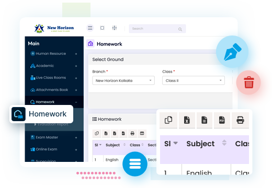Screen dimensions: 272x188
Task: Select Live Class Rooms menu item
Action: 51,78
